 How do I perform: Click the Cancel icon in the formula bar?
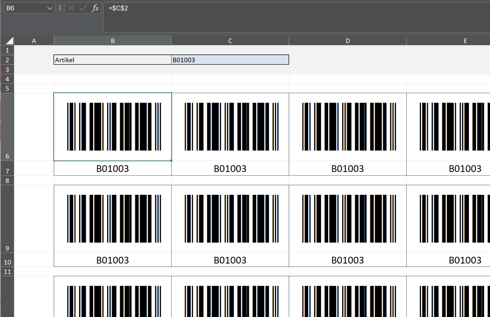point(71,8)
